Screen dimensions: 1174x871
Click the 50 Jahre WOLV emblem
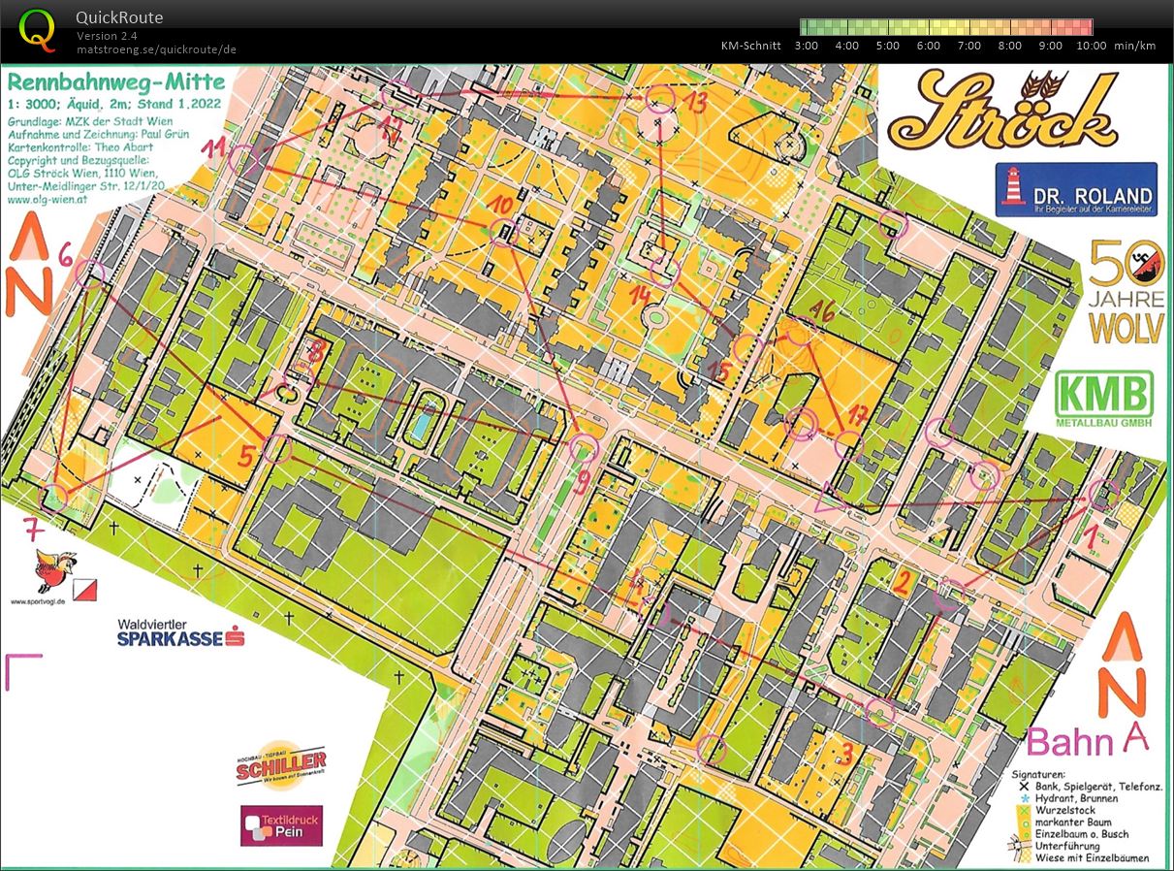click(x=1126, y=291)
